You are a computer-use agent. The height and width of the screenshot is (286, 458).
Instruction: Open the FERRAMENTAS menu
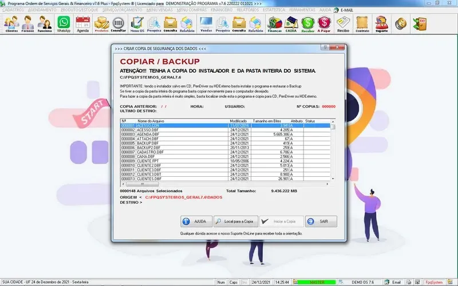[x=302, y=10]
